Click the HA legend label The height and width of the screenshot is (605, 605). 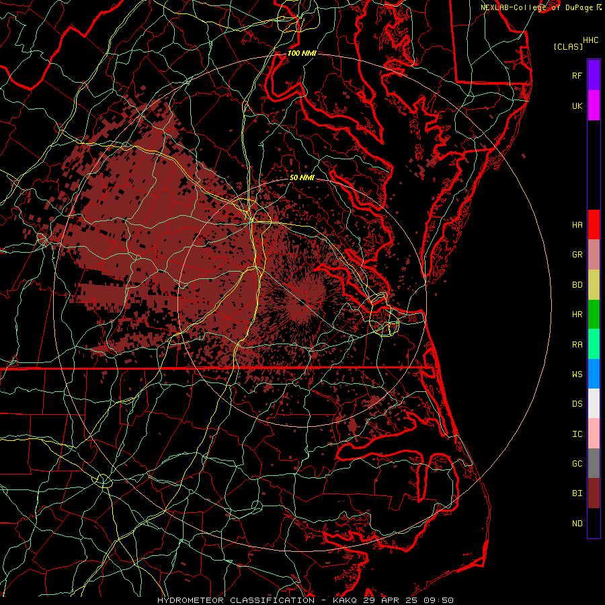click(x=577, y=225)
